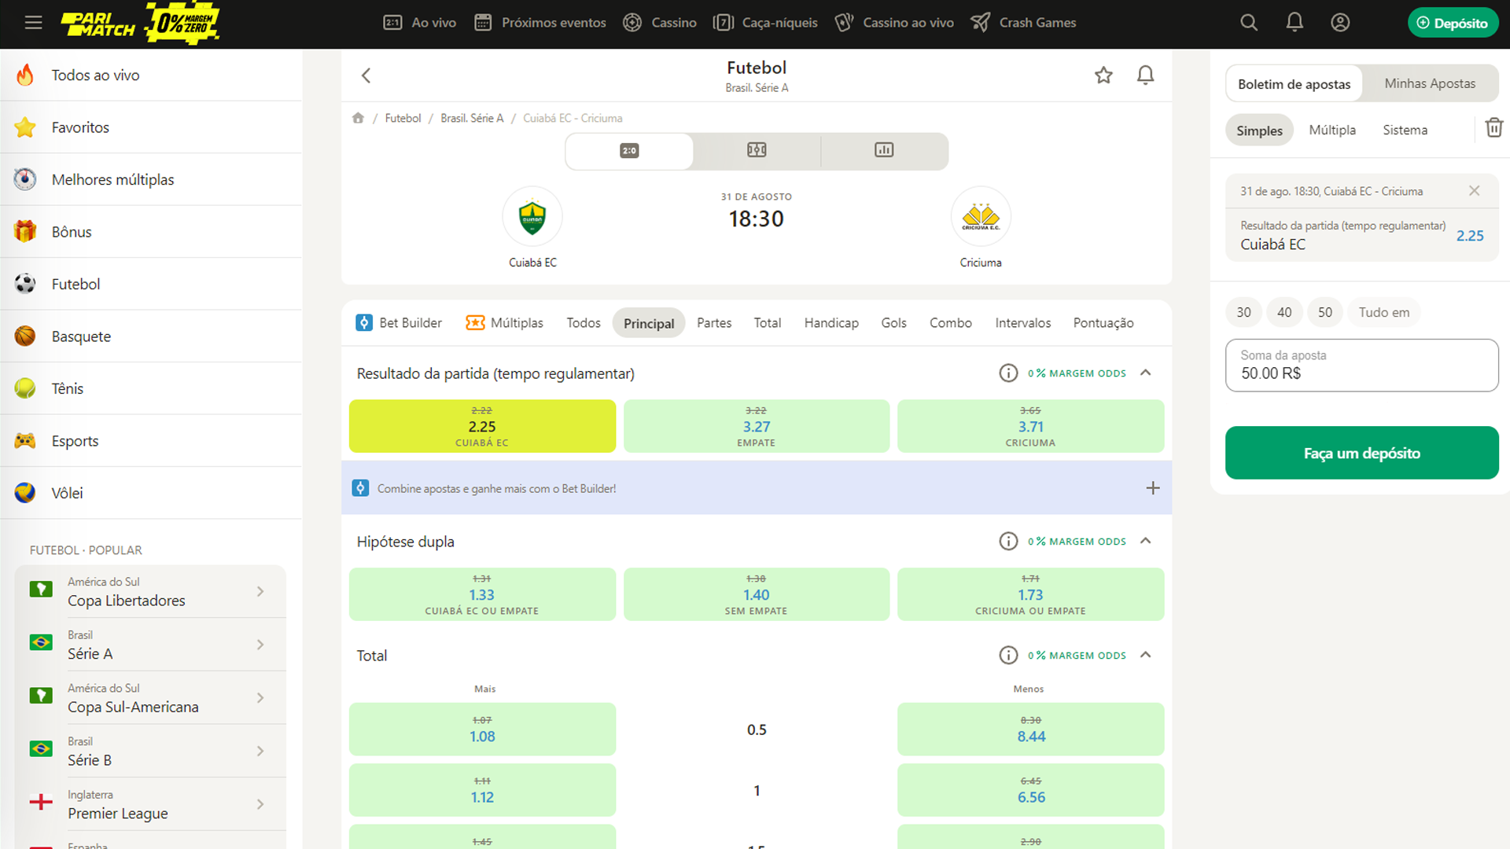The image size is (1510, 849).
Task: Toggle Cuiabá EC 2.25 odds selection
Action: coord(482,426)
